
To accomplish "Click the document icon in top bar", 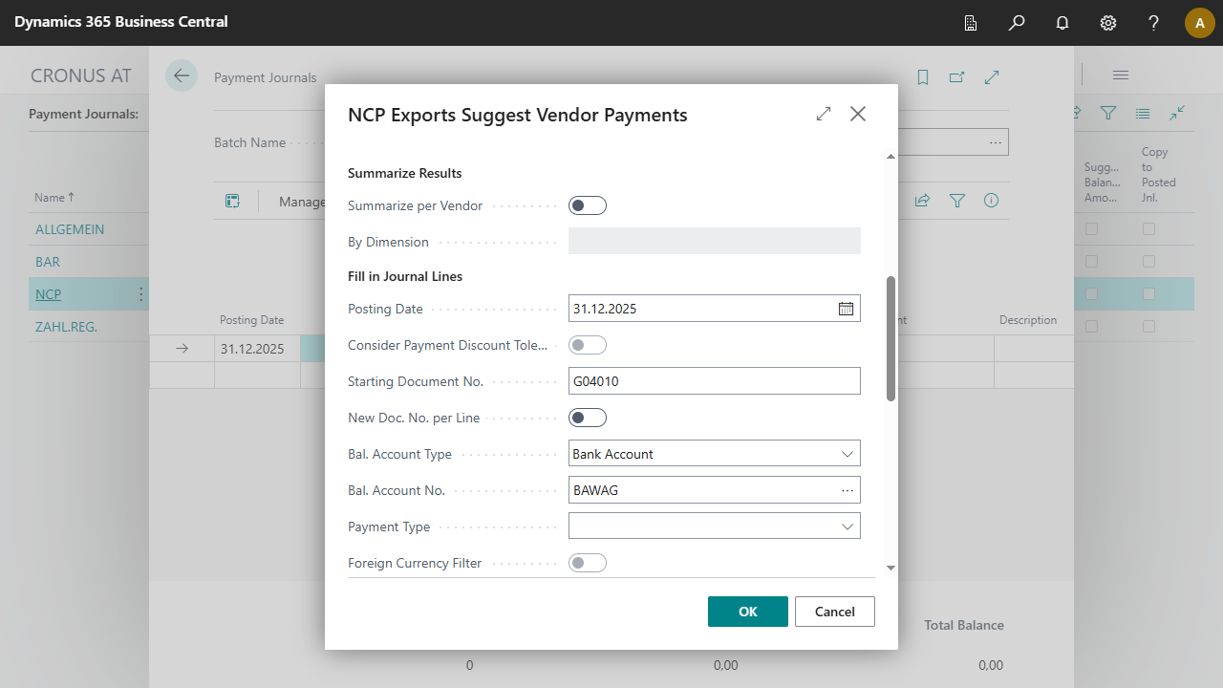I will click(971, 23).
